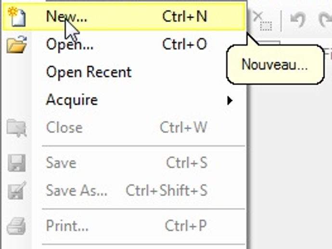Click the Redo arrow in the toolbar
Screen dimensions: 332x249
(325, 20)
